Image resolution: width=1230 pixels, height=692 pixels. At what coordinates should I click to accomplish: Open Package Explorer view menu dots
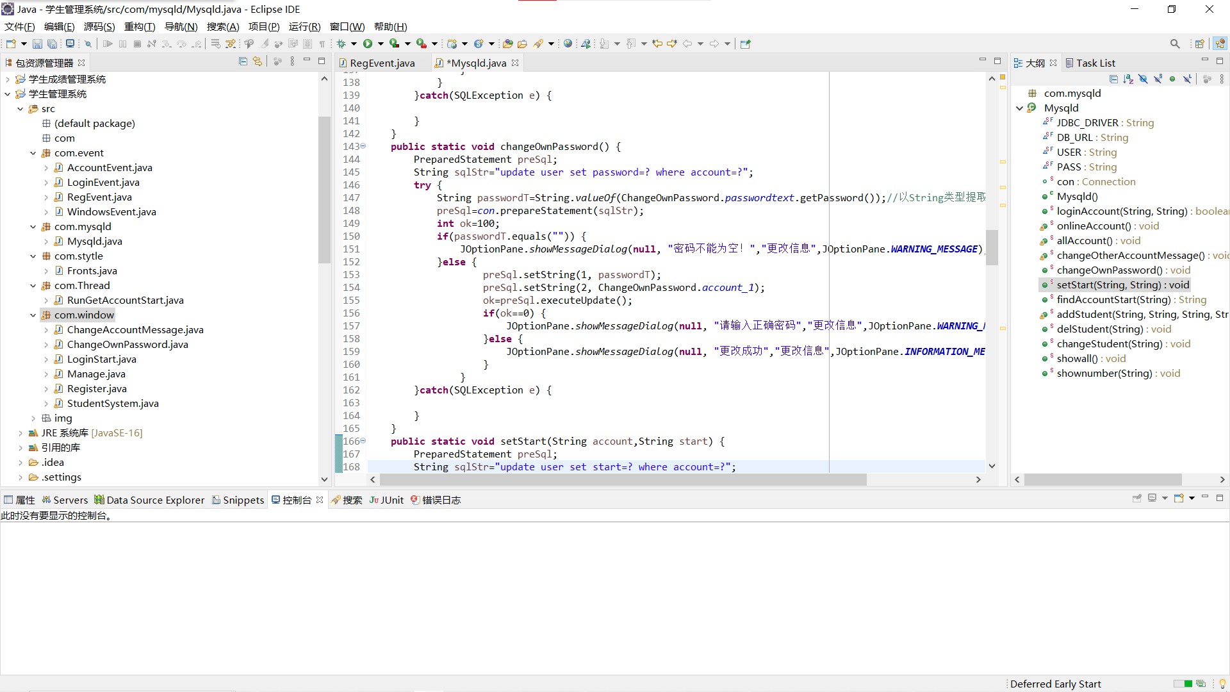click(292, 62)
